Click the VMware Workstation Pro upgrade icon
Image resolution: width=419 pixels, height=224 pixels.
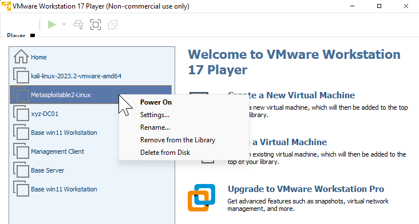click(x=201, y=198)
